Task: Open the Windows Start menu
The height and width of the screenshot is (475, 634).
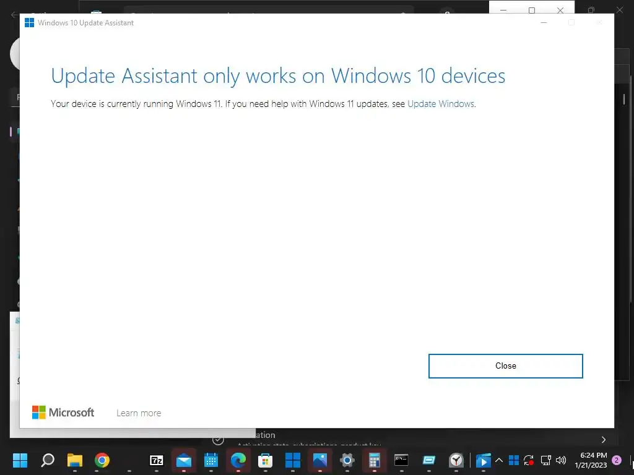Action: point(20,460)
